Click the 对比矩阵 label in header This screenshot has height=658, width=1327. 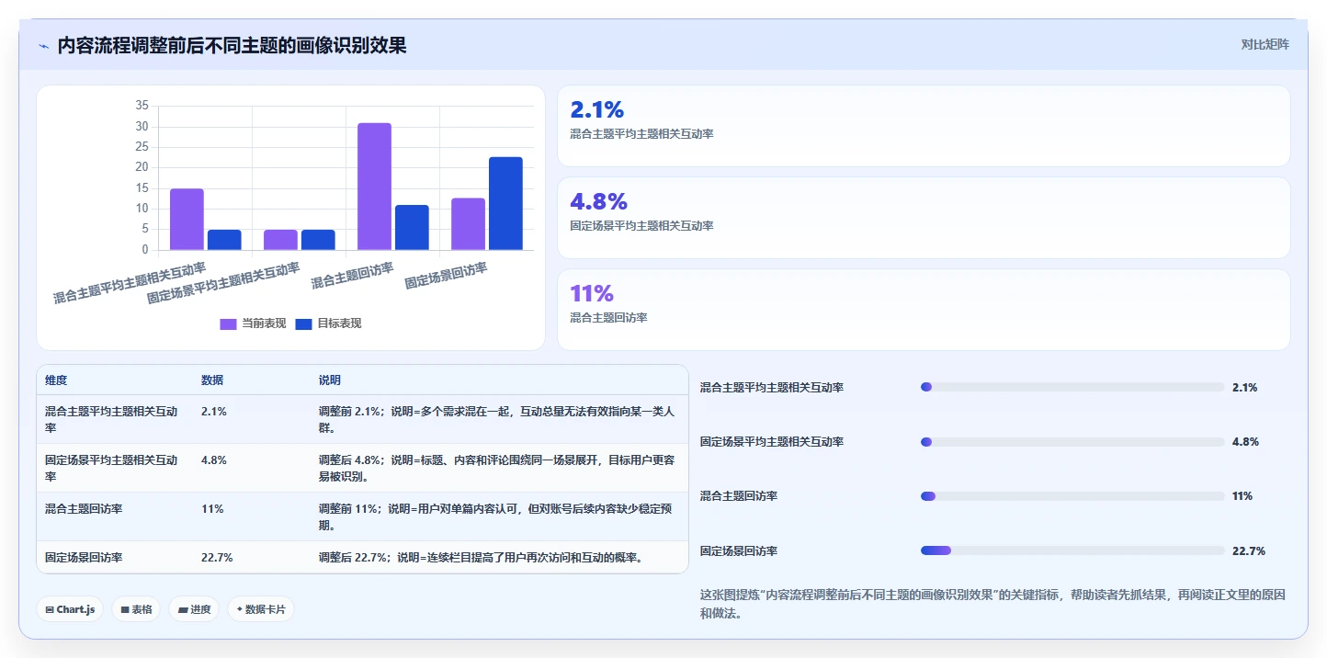click(1265, 44)
